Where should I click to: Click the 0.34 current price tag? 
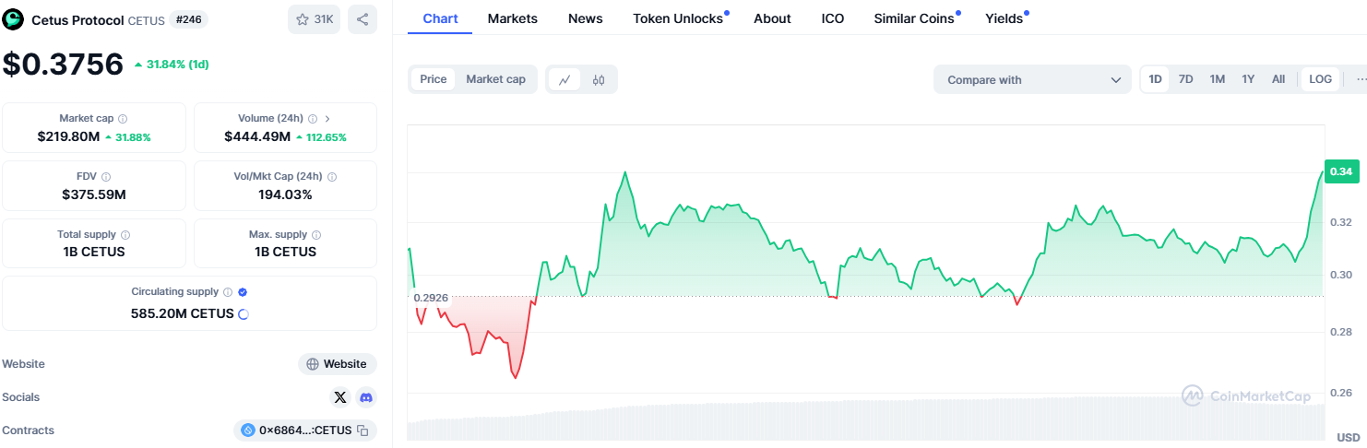pyautogui.click(x=1341, y=171)
